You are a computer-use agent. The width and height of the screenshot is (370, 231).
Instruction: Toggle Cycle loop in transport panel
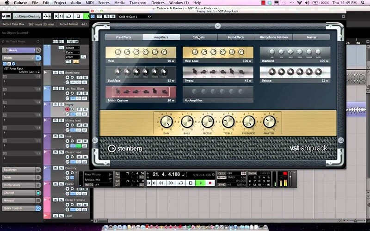point(181,183)
